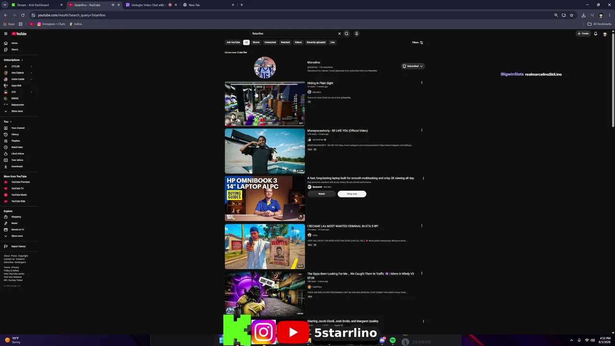Viewport: 615px width, 346px height.
Task: Click the search magnifier button
Action: point(346,34)
